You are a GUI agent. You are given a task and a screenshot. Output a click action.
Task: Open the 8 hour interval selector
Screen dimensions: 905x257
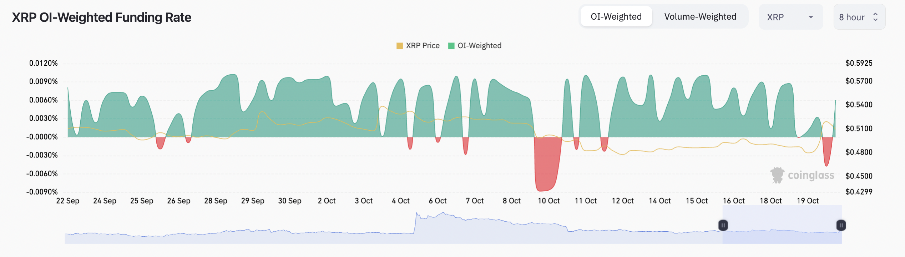859,17
